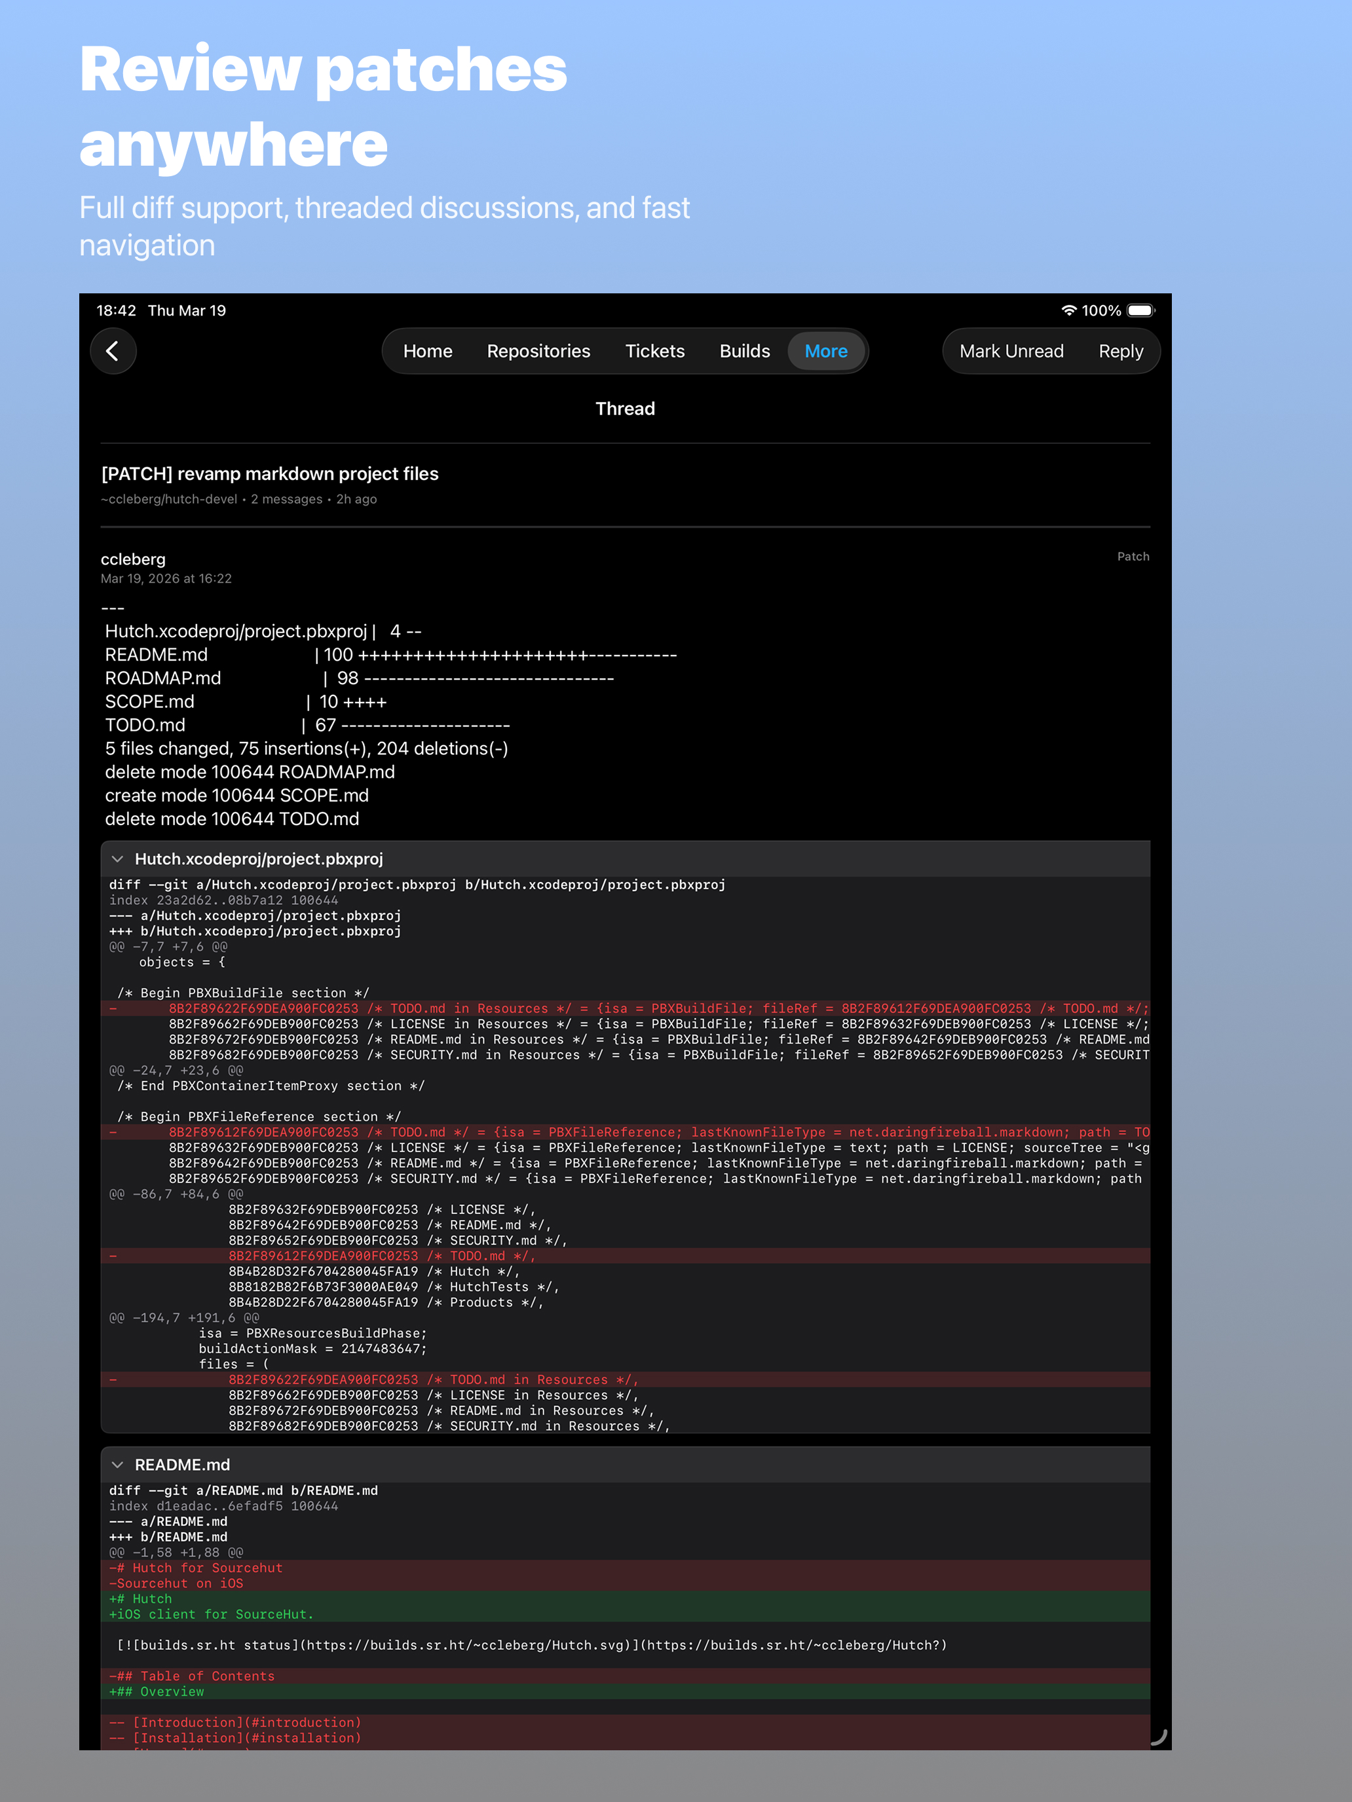Open the Tickets tab
The image size is (1352, 1802).
(x=654, y=351)
